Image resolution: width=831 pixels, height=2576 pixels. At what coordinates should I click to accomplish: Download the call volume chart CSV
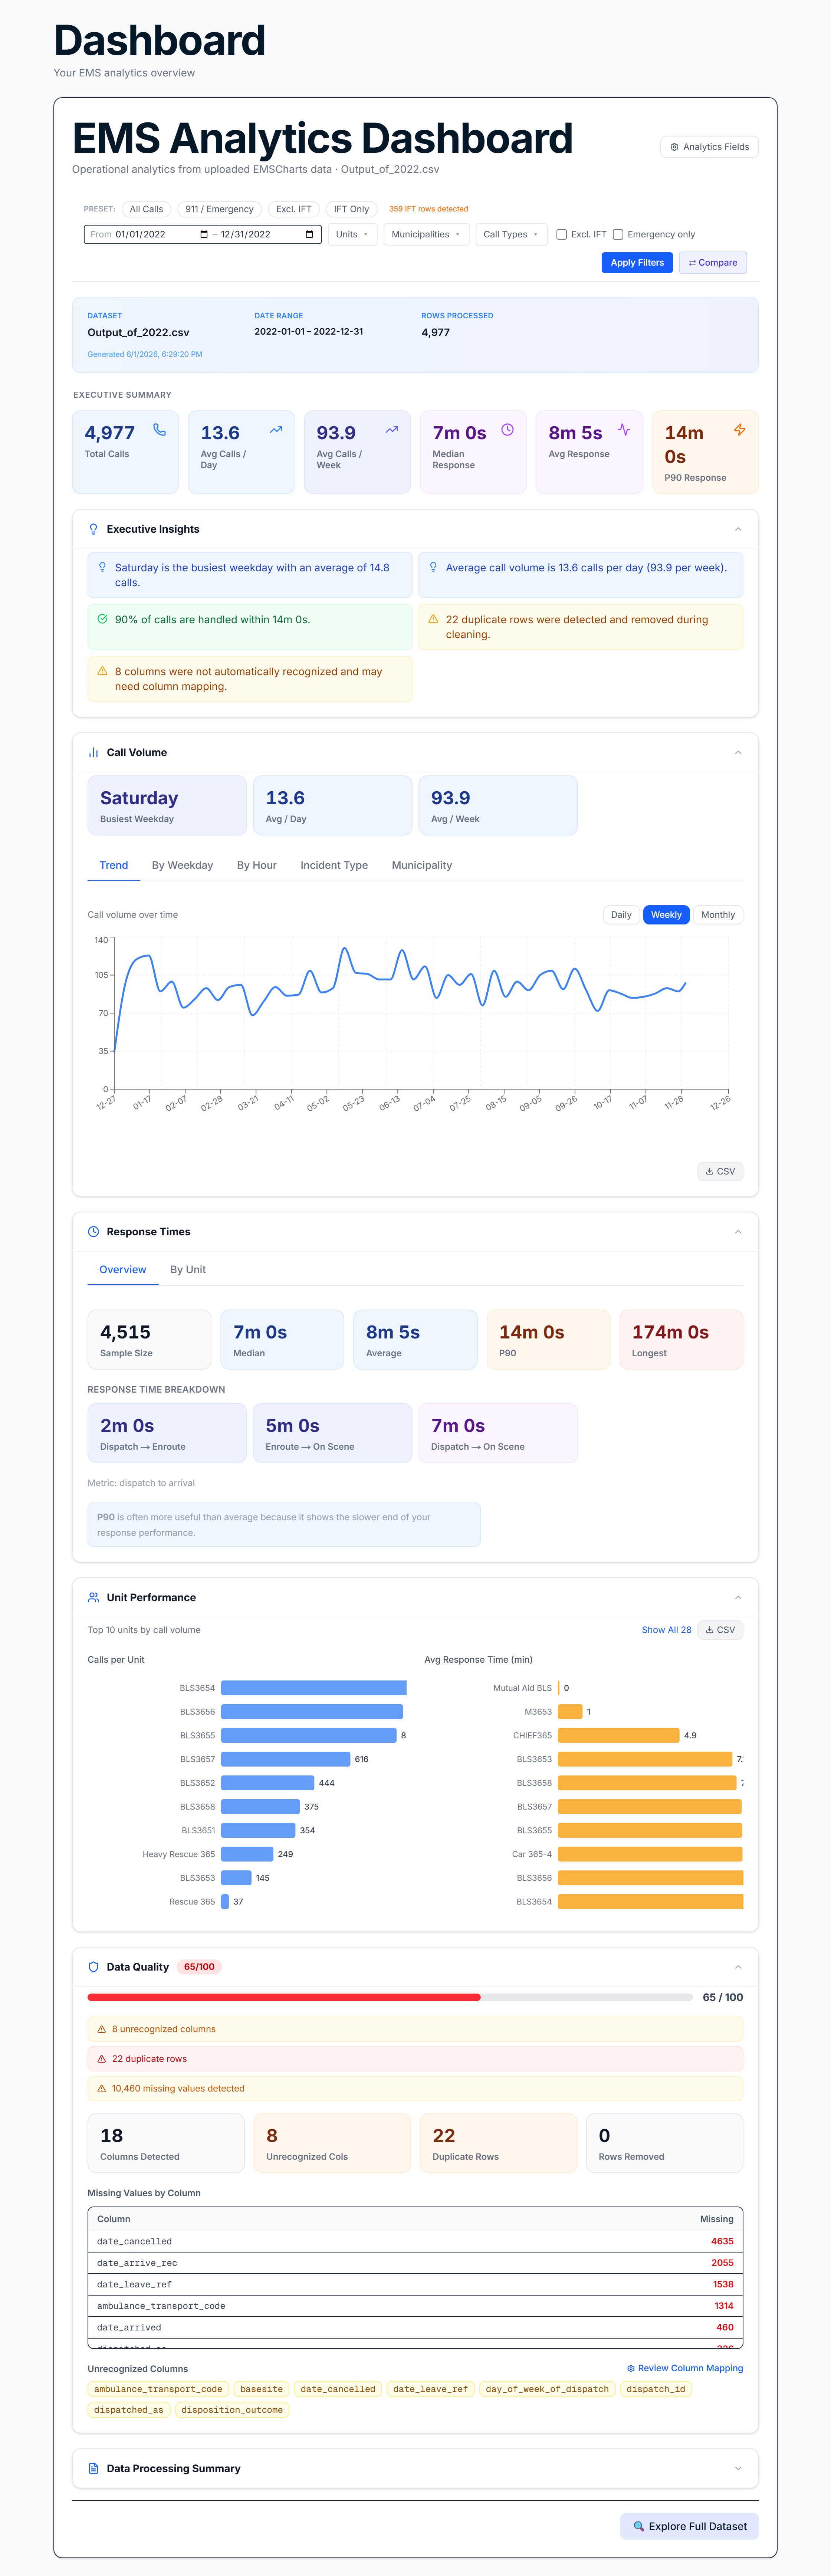coord(720,1172)
